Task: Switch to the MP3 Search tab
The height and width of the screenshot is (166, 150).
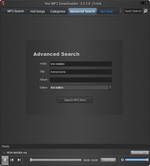Action: pos(15,11)
